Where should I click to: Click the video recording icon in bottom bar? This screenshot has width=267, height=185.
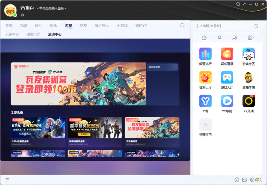point(244,180)
